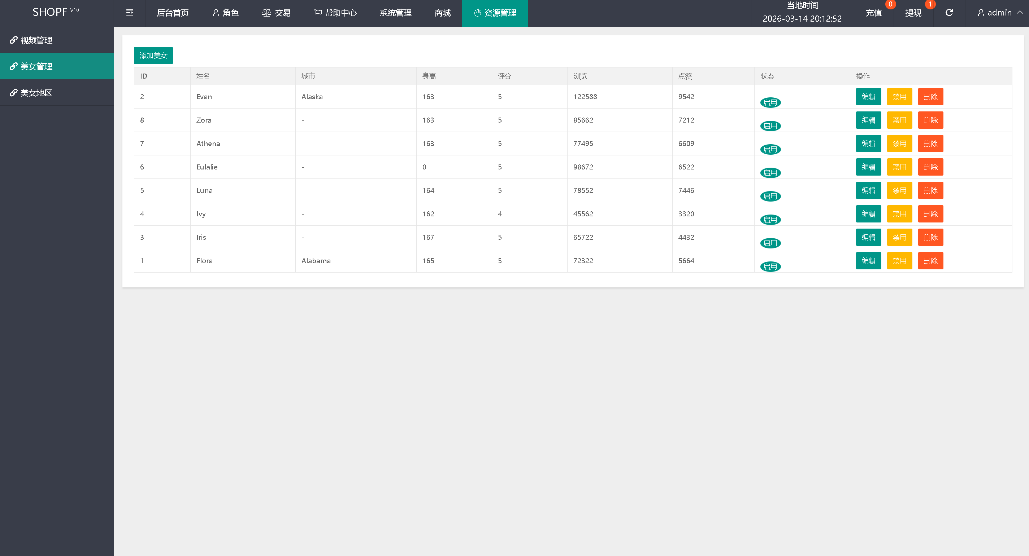
Task: Collapse the sidebar with the menu toggle icon
Action: tap(129, 13)
